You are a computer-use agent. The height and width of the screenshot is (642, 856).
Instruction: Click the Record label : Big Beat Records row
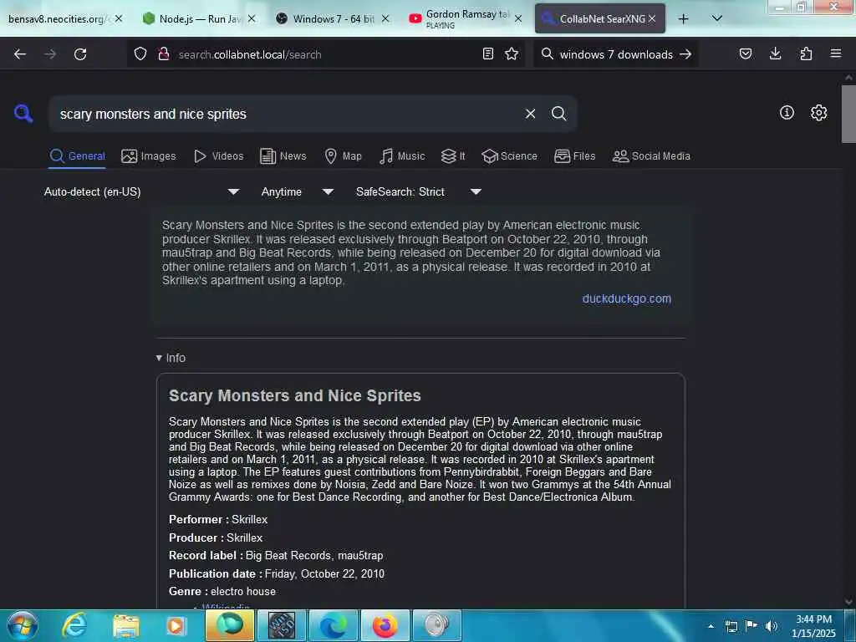click(276, 555)
